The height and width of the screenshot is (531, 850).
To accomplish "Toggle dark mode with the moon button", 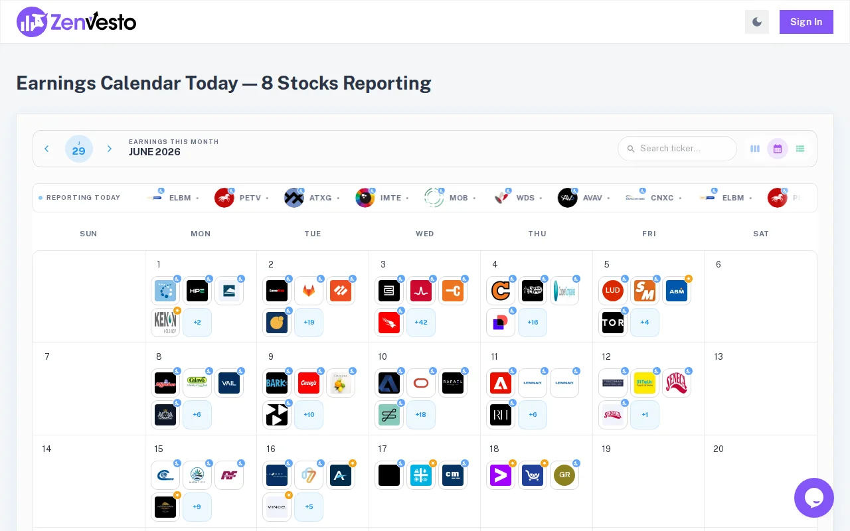I will (x=757, y=22).
